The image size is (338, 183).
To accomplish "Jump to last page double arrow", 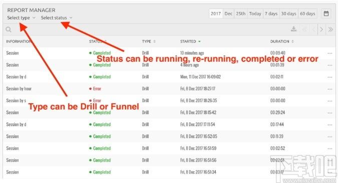I will click(x=330, y=29).
